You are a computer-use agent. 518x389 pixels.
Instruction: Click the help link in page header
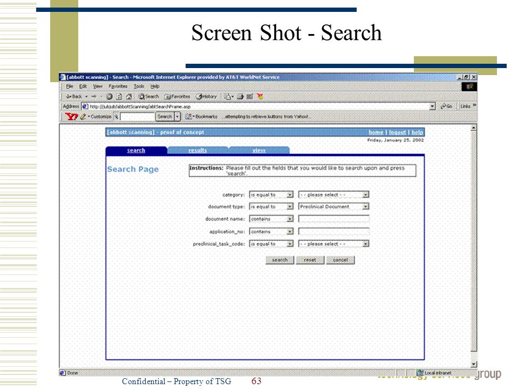[x=417, y=132]
